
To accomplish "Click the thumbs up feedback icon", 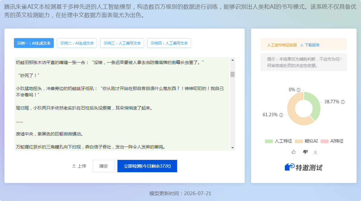I will click(x=294, y=152).
